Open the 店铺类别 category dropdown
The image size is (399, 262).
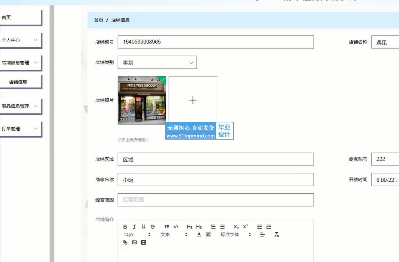(x=157, y=62)
